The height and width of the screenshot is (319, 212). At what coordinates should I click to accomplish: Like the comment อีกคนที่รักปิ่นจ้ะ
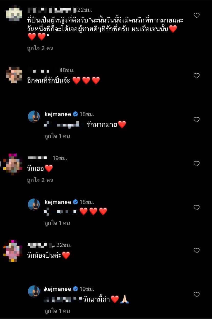pyautogui.click(x=197, y=76)
